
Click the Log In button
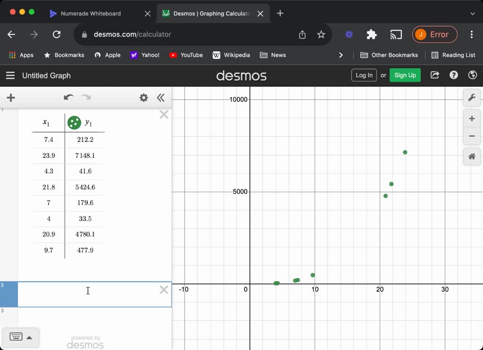364,75
